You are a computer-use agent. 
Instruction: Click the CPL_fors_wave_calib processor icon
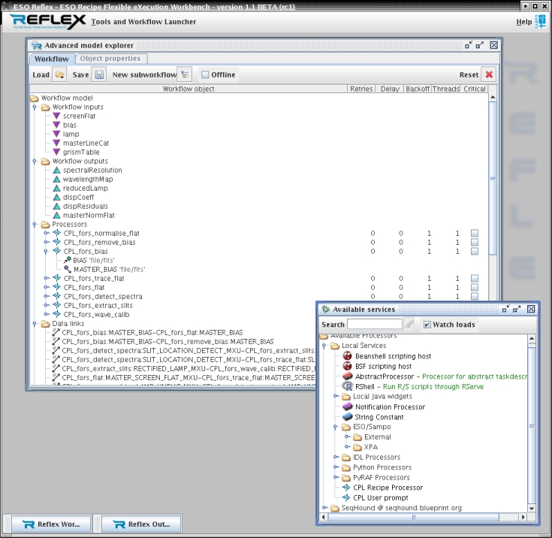coord(56,314)
